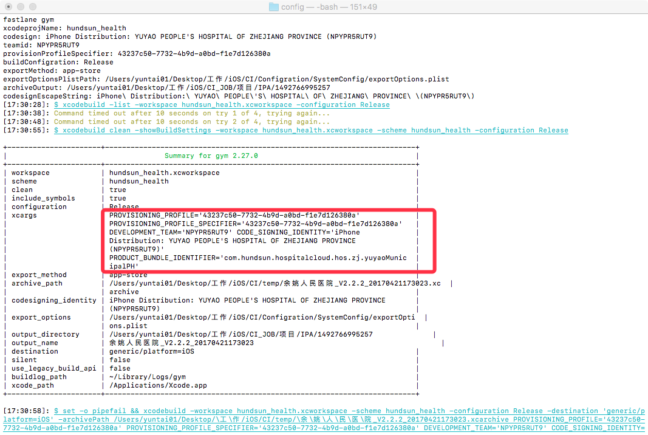Zoom the terminal window with the third title bar button
The width and height of the screenshot is (648, 435).
point(33,7)
